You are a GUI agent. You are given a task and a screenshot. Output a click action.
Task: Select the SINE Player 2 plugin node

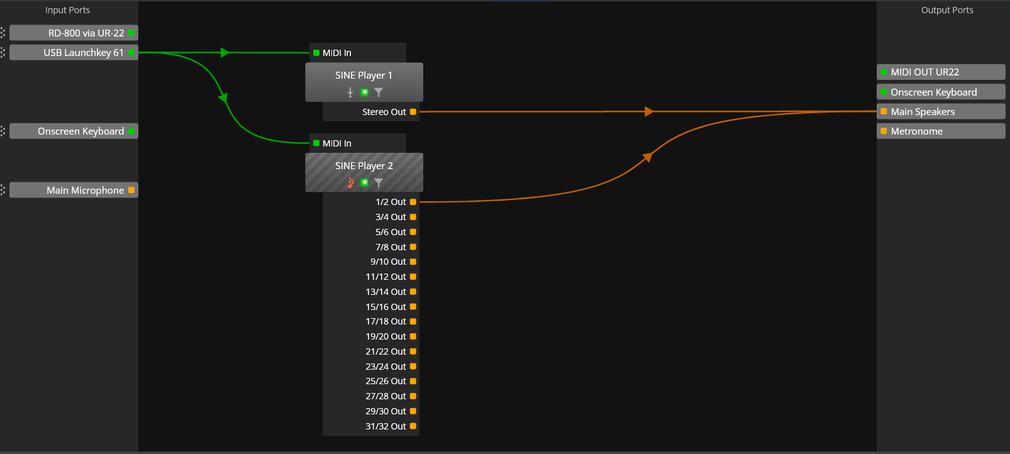tap(364, 172)
